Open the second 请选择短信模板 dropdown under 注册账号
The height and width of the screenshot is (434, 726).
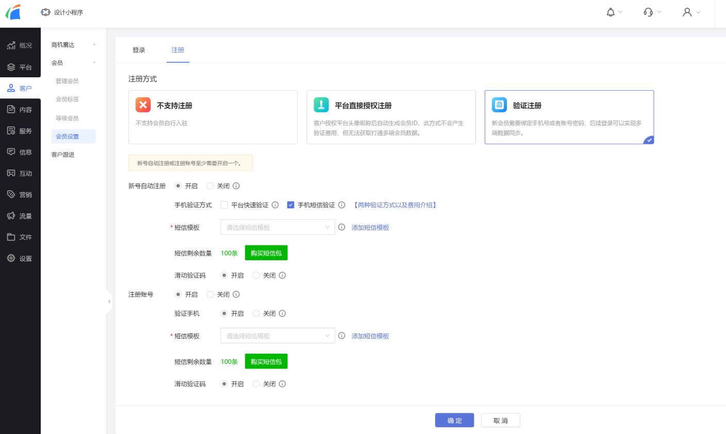(277, 336)
